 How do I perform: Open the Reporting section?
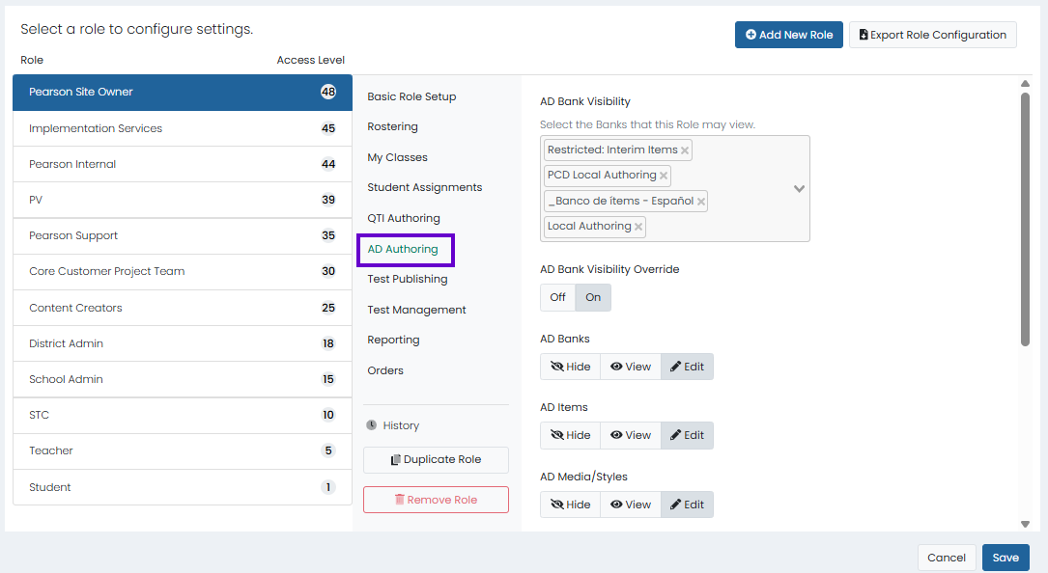coord(393,340)
